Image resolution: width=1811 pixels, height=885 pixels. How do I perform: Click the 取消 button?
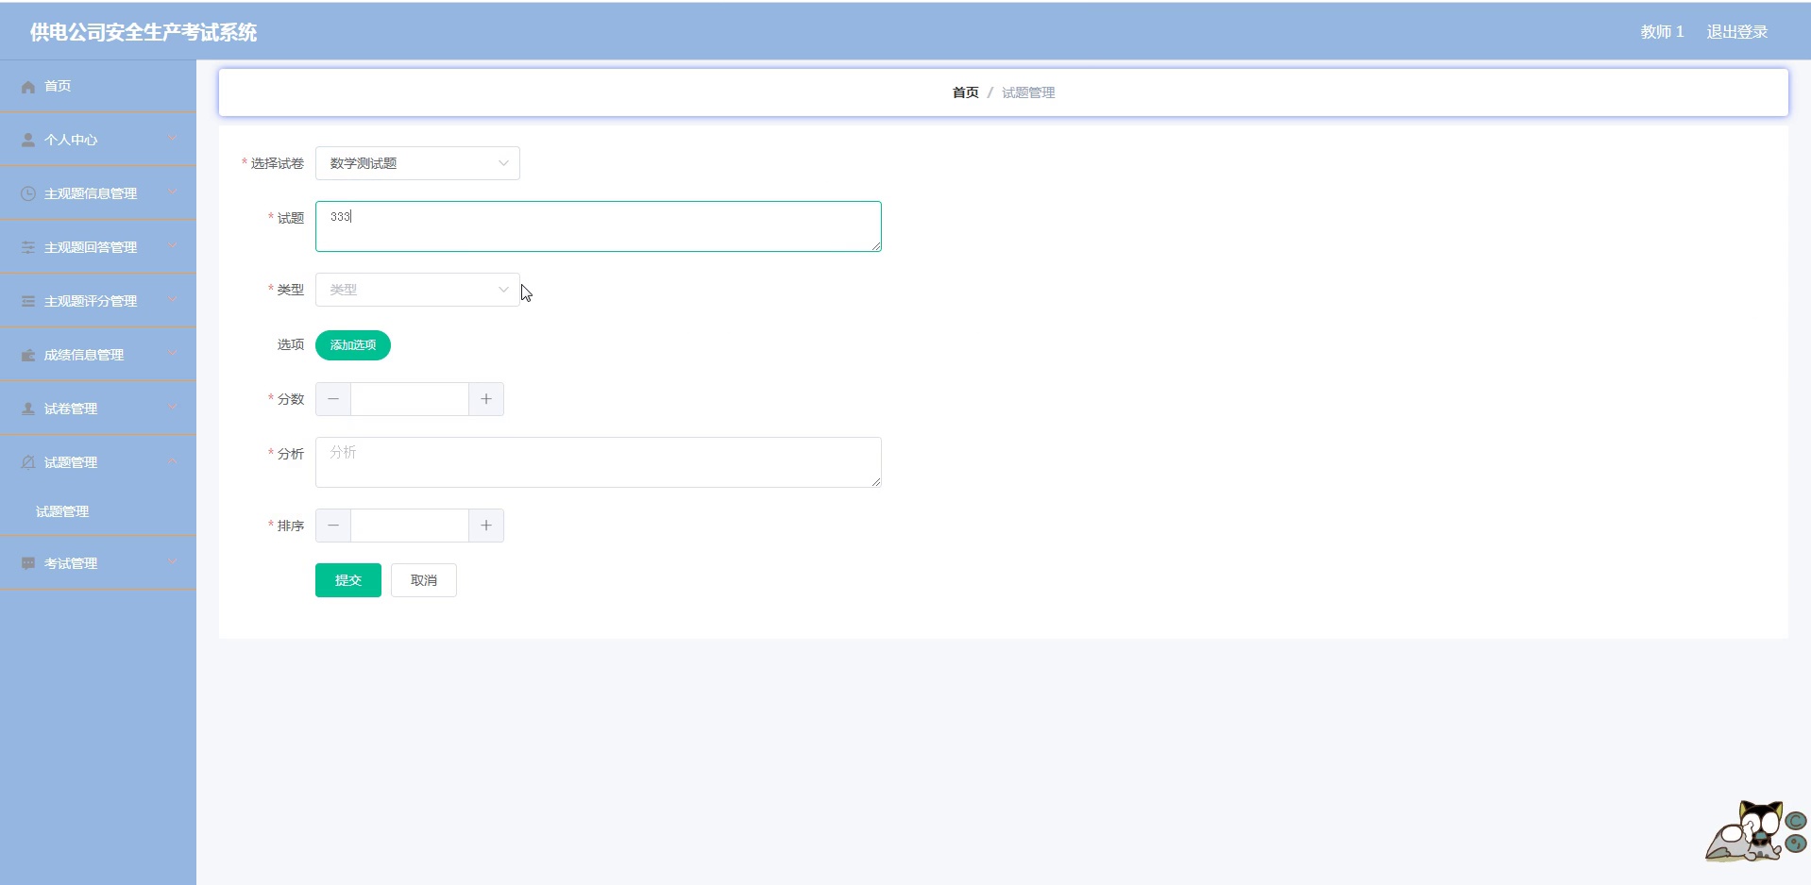[424, 580]
